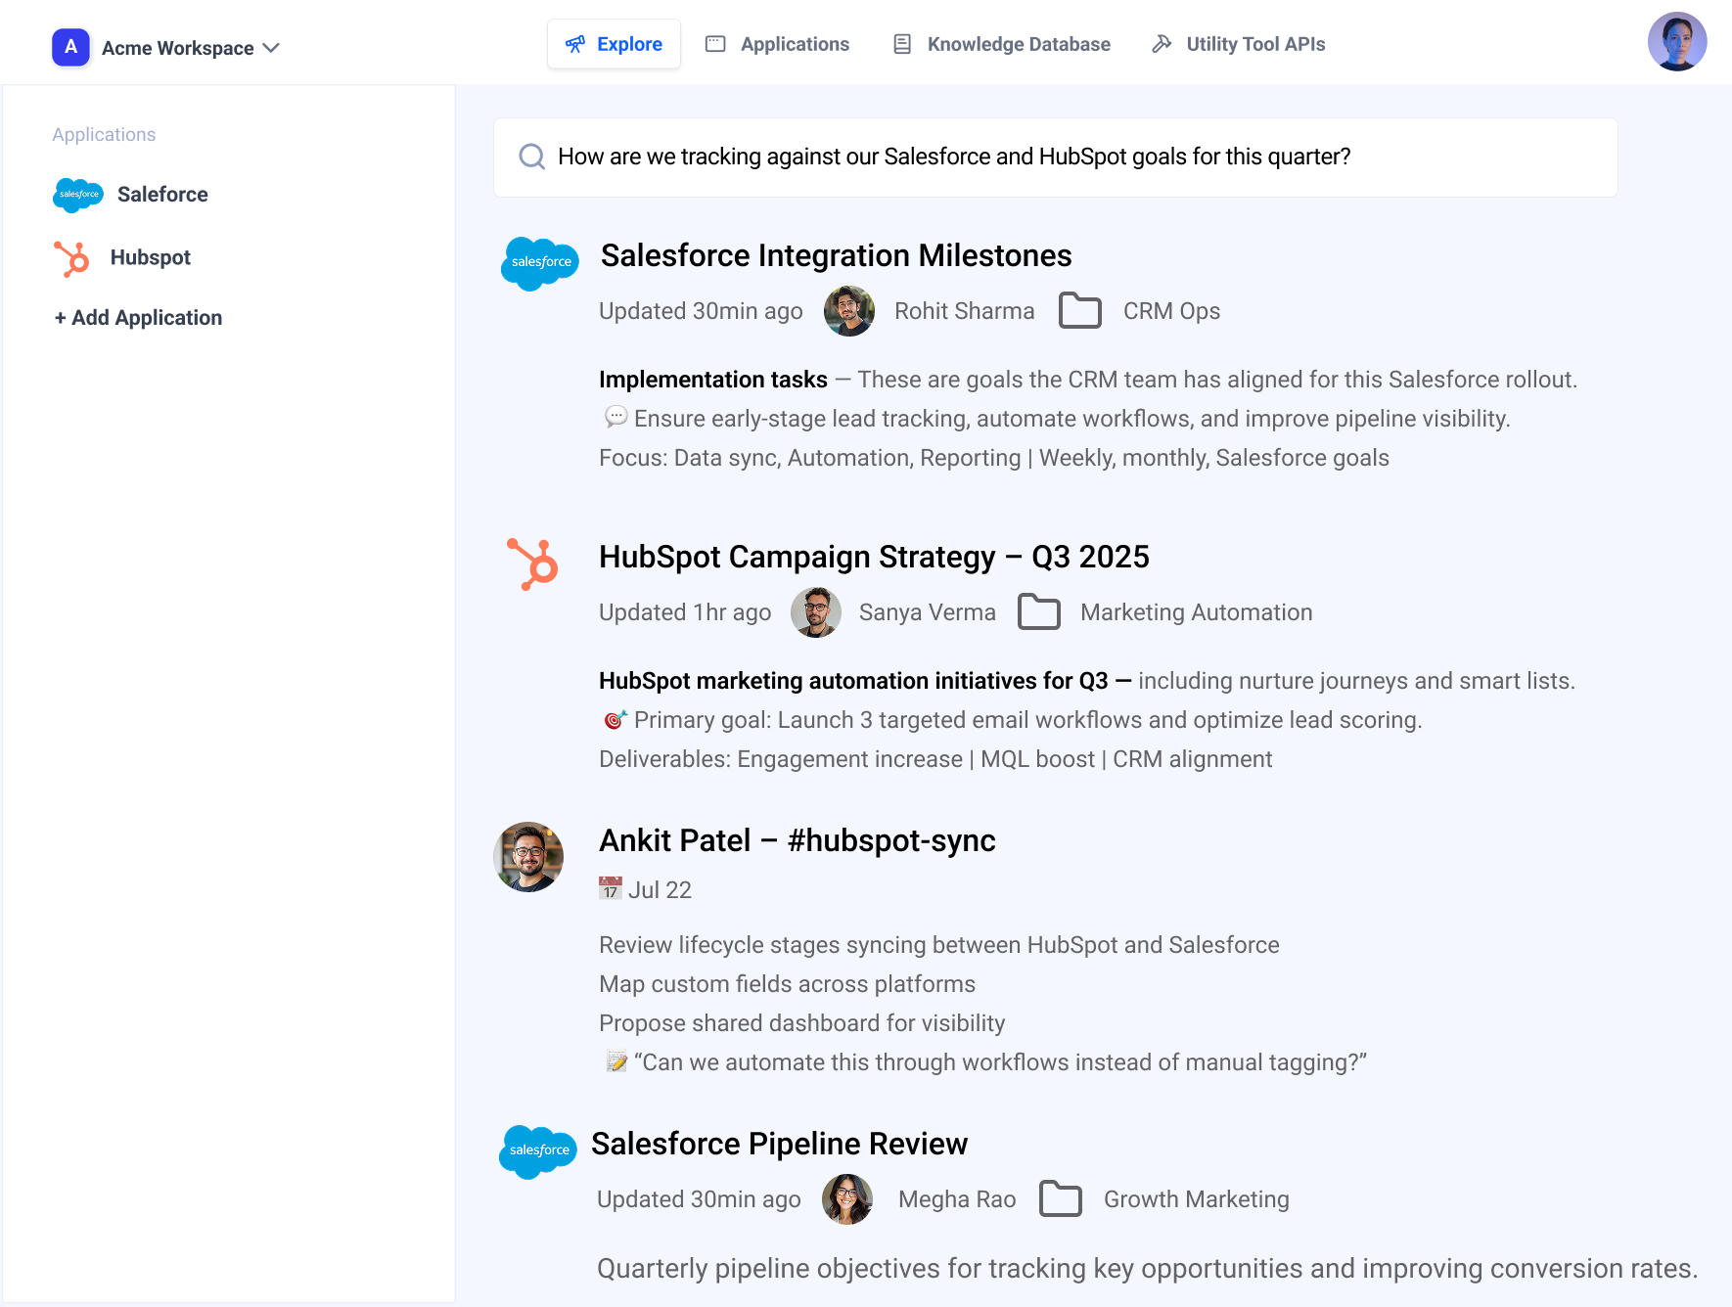This screenshot has height=1307, width=1732.
Task: Open Salesforce Integration Milestones result
Action: coord(837,255)
